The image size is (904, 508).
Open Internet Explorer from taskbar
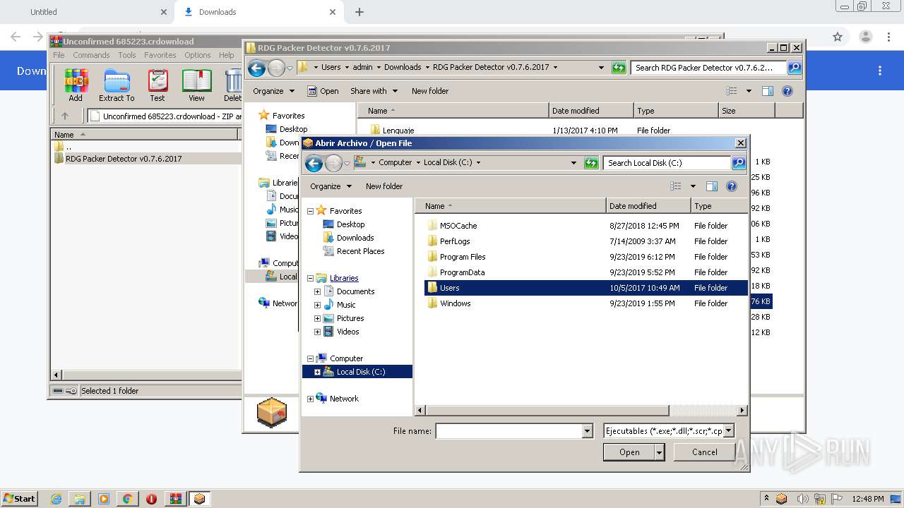click(x=56, y=499)
